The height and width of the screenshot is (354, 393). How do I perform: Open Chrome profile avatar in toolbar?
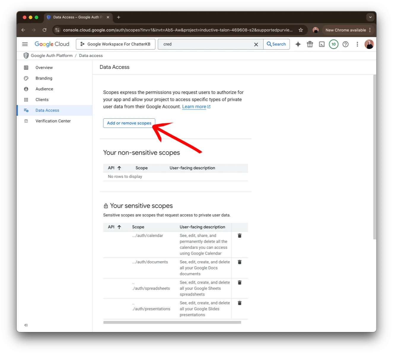(x=316, y=30)
